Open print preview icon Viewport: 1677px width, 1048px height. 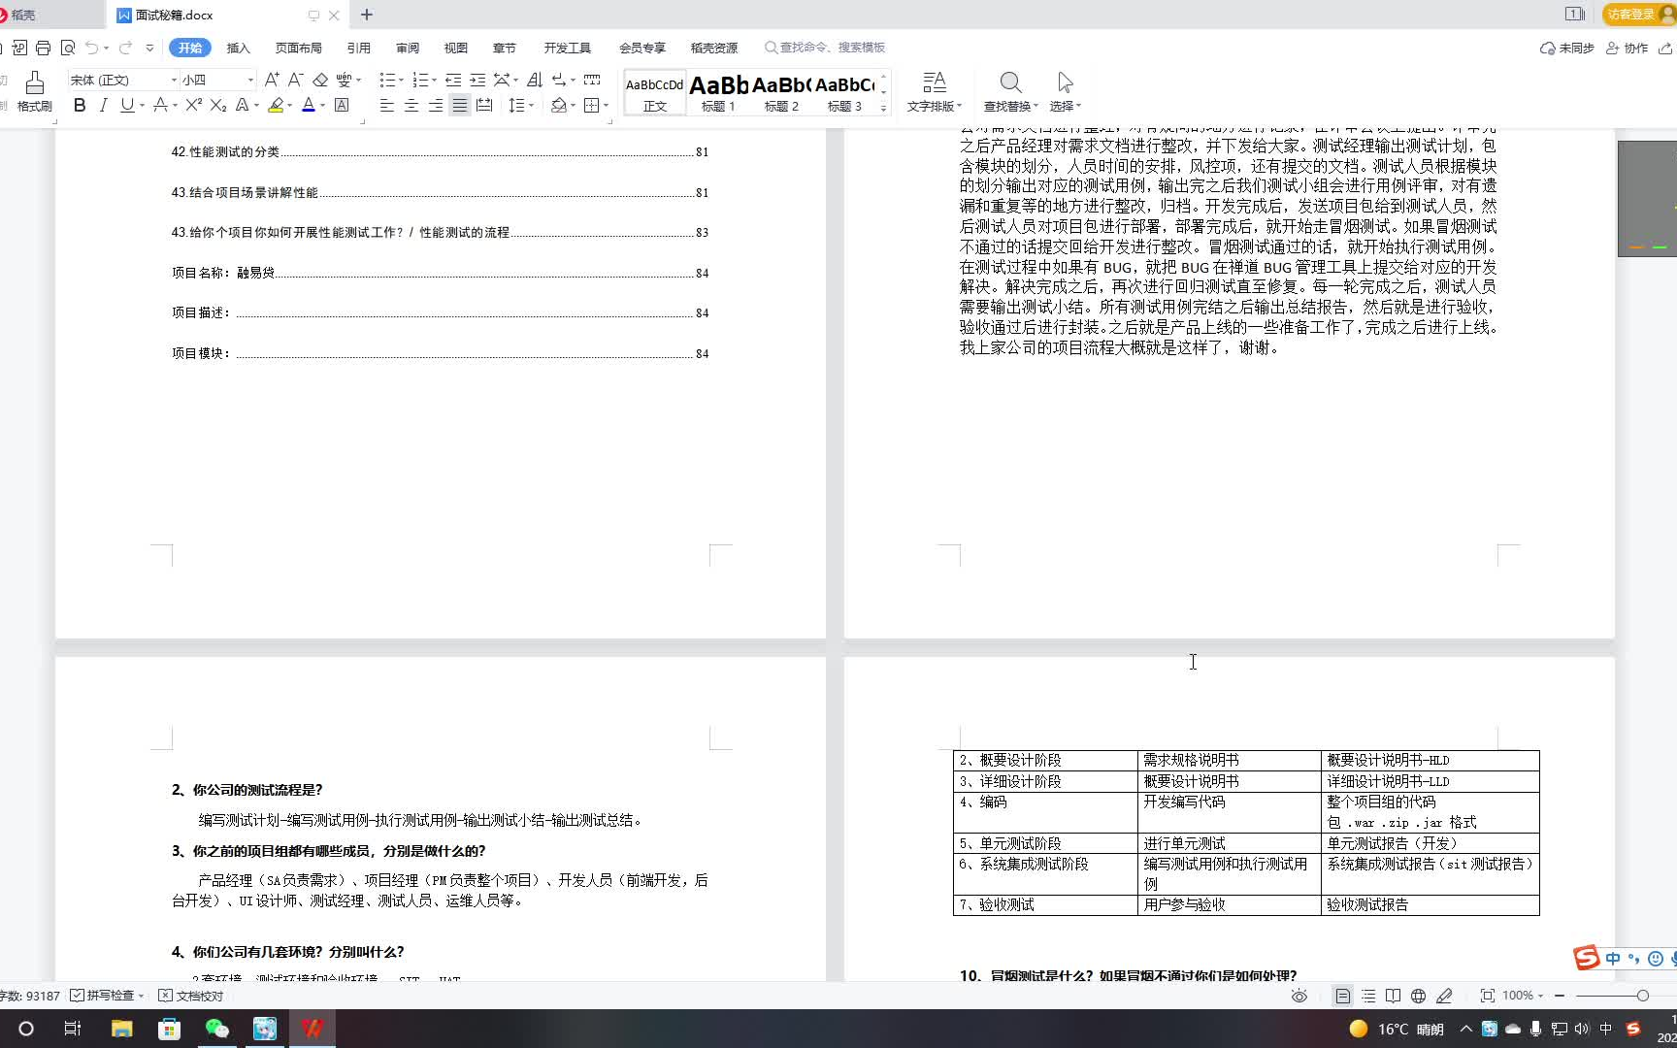[67, 48]
